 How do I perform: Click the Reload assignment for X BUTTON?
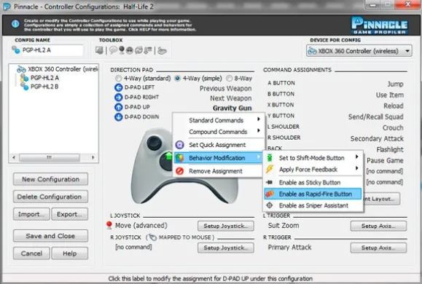tap(393, 106)
